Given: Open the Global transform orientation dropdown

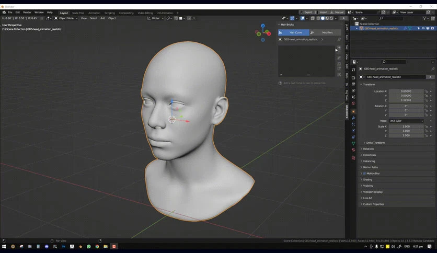Looking at the screenshot, I should click(x=156, y=18).
